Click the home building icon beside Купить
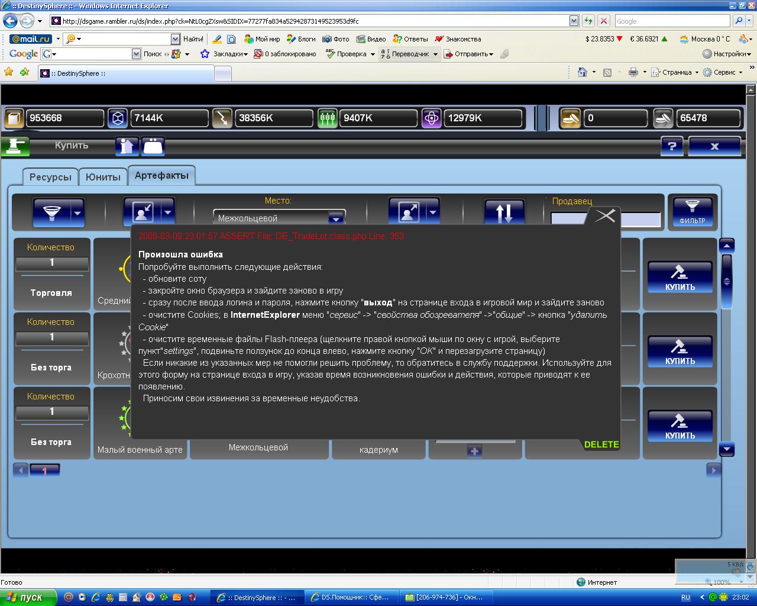757x606 pixels. tap(127, 146)
